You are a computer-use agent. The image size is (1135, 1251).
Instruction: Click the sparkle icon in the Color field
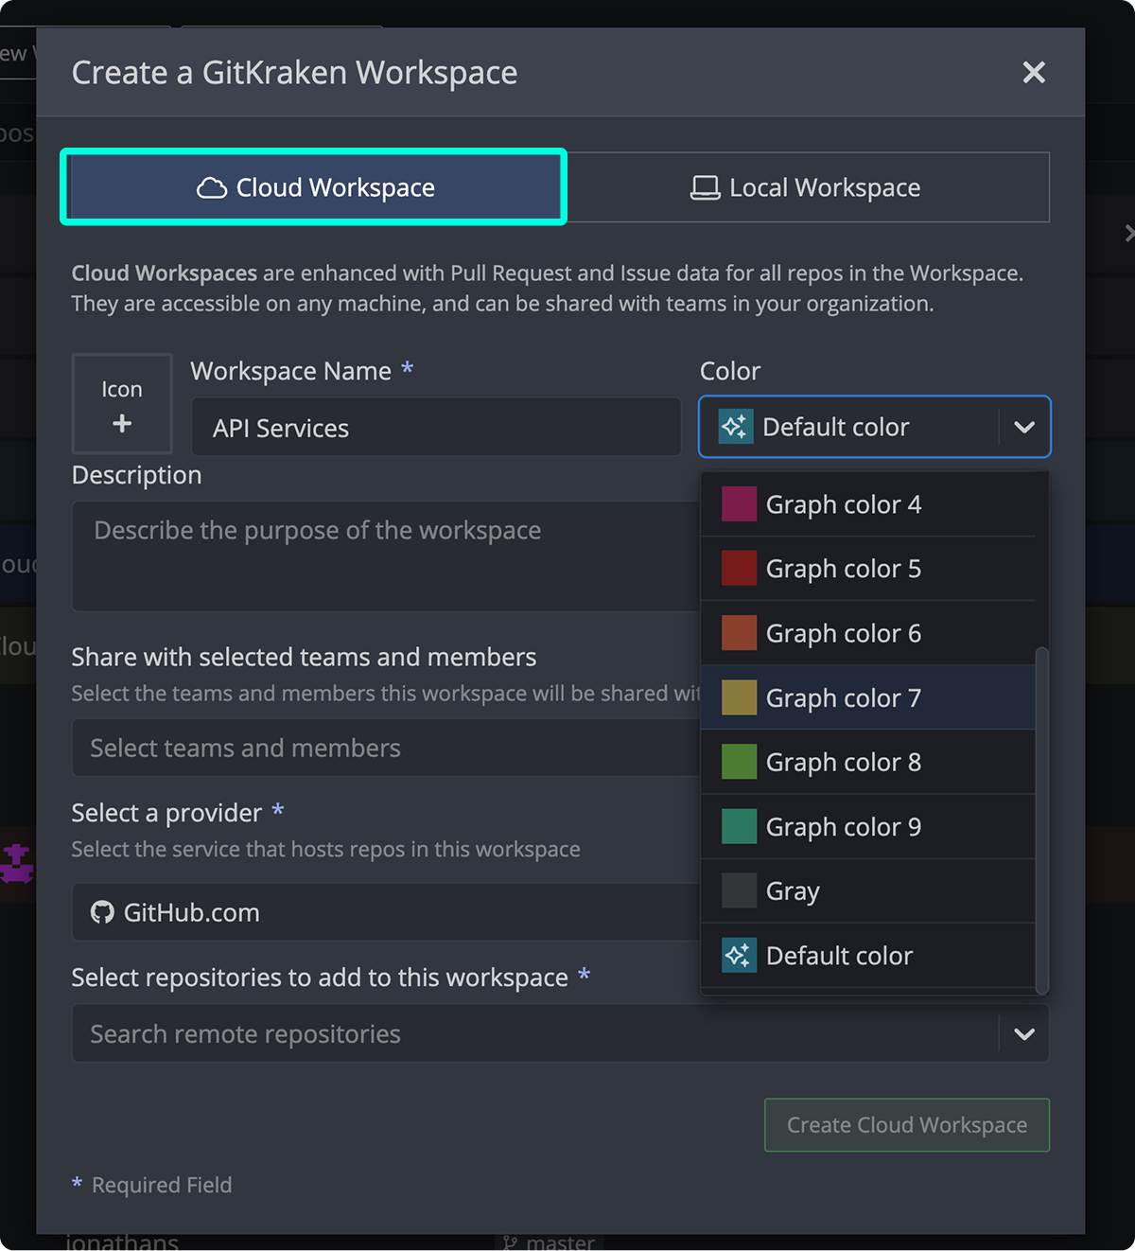click(737, 427)
